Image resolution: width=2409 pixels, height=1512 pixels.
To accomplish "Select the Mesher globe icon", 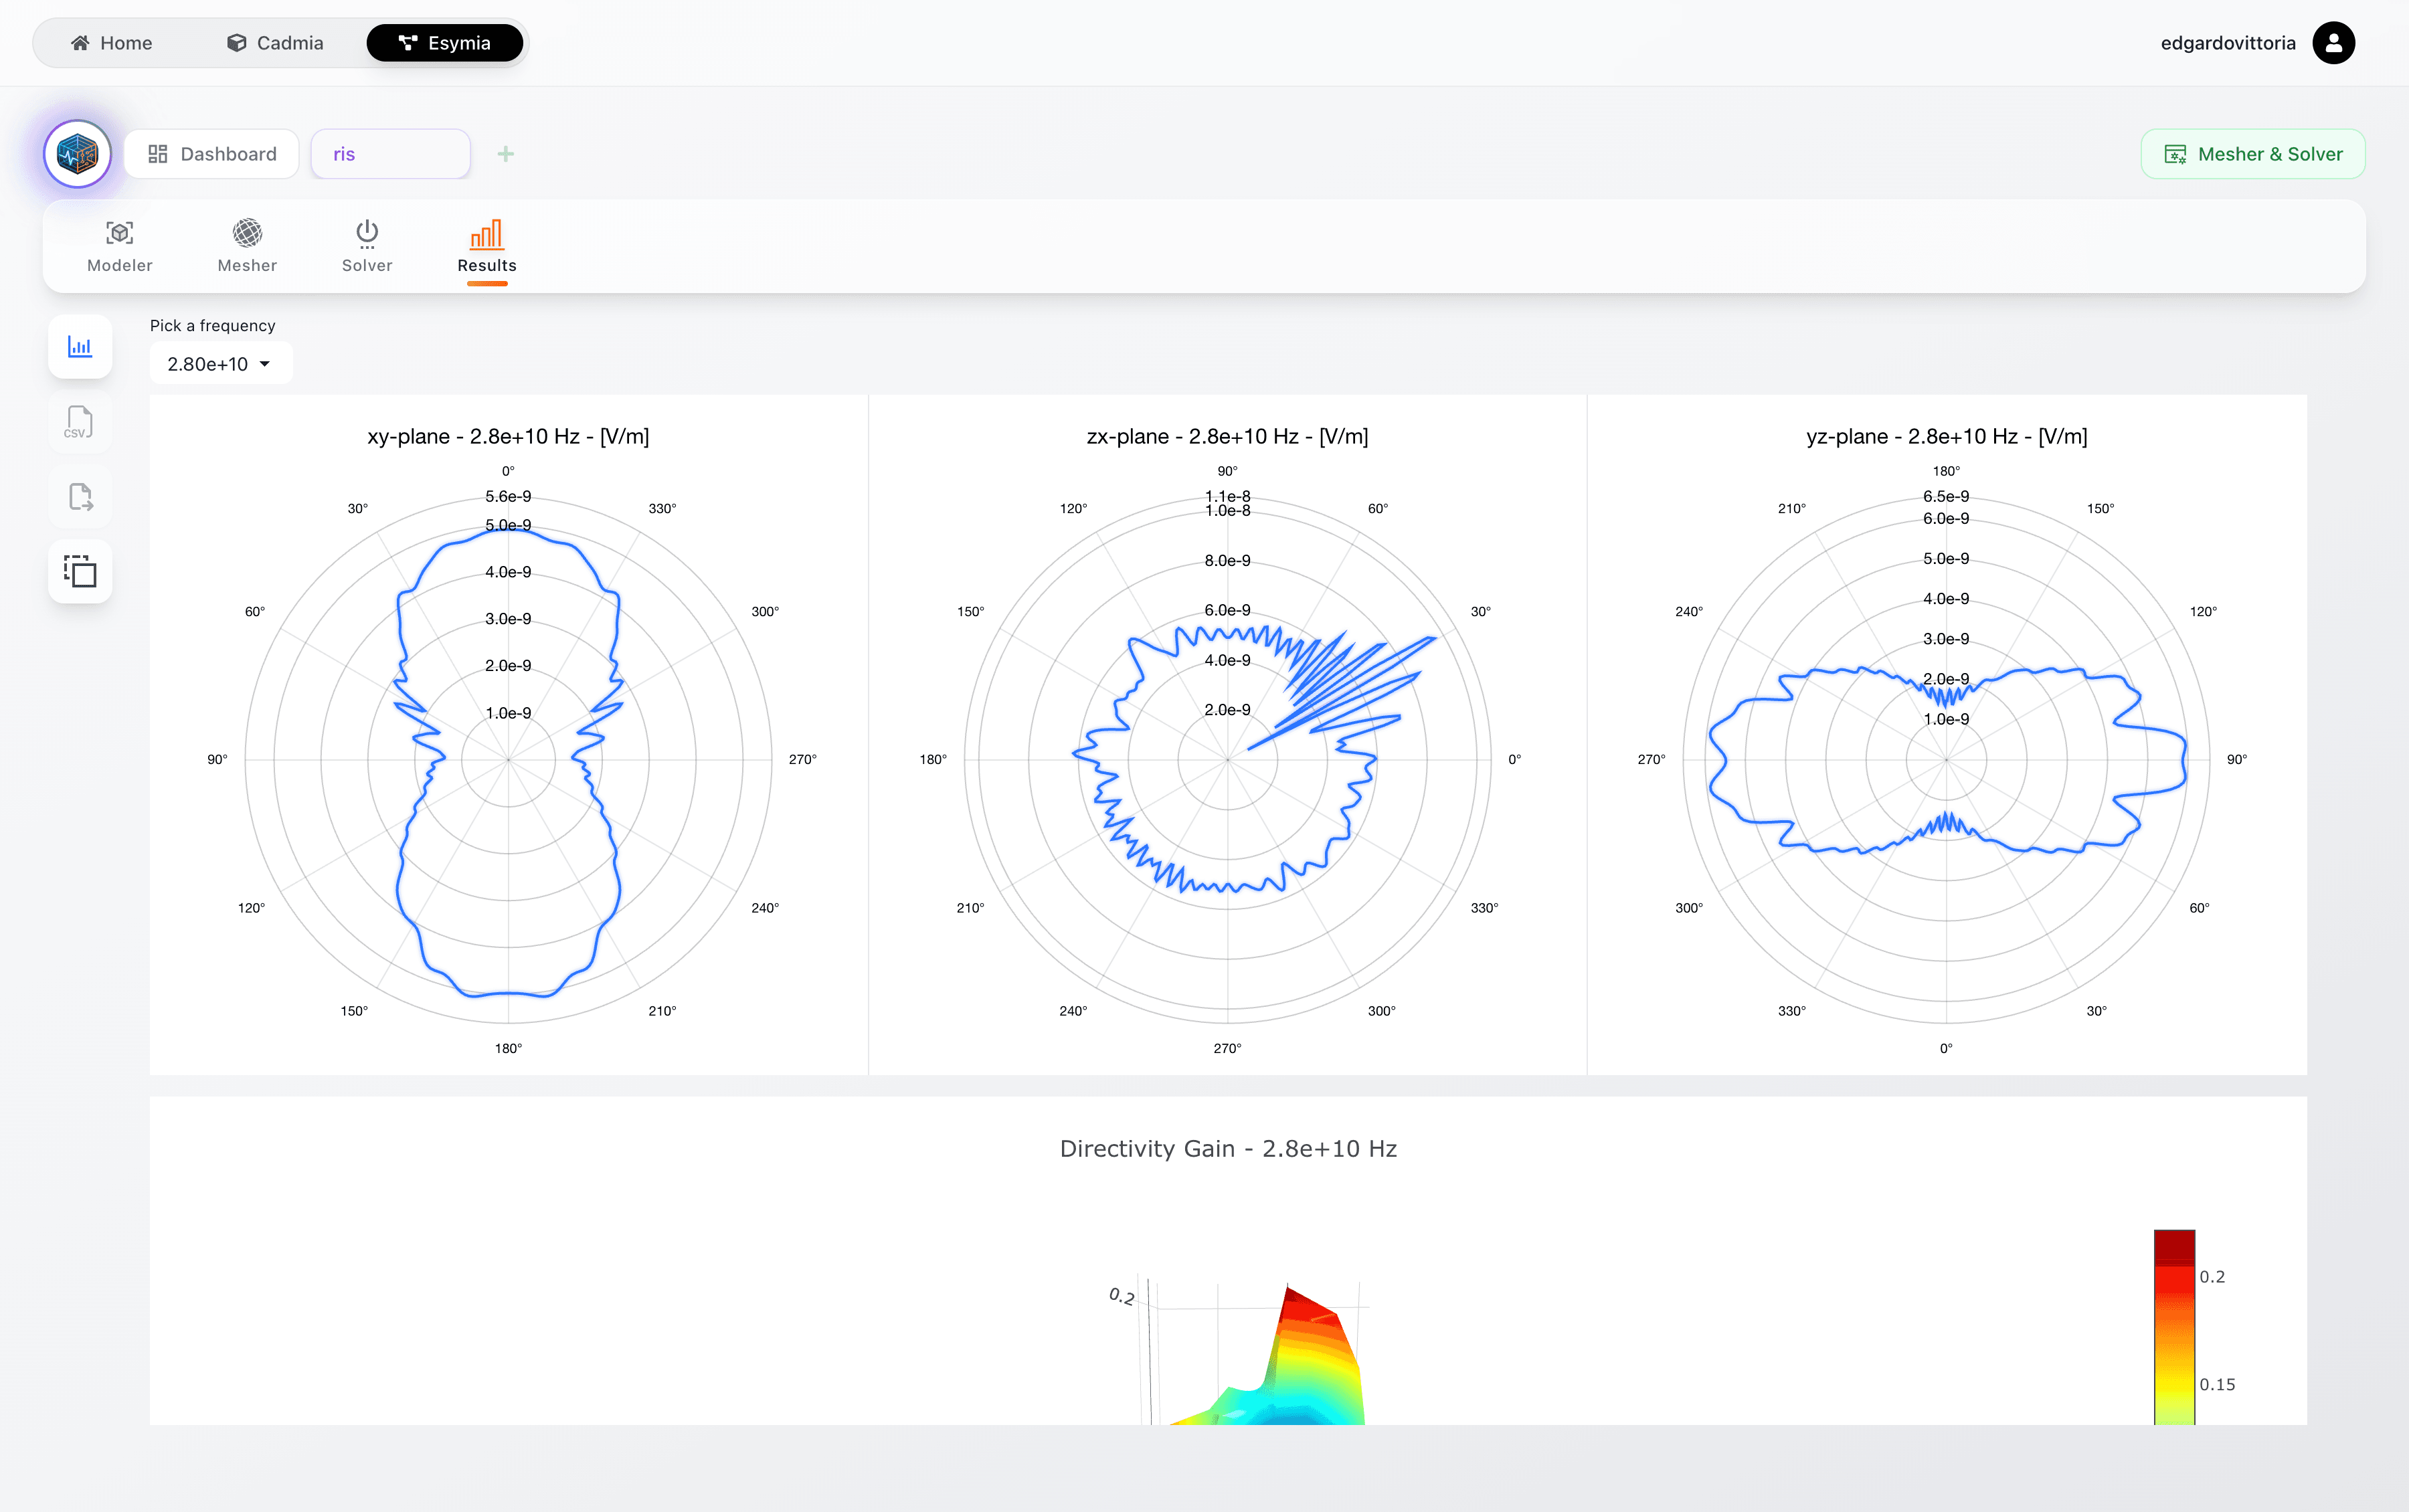I will 247,232.
